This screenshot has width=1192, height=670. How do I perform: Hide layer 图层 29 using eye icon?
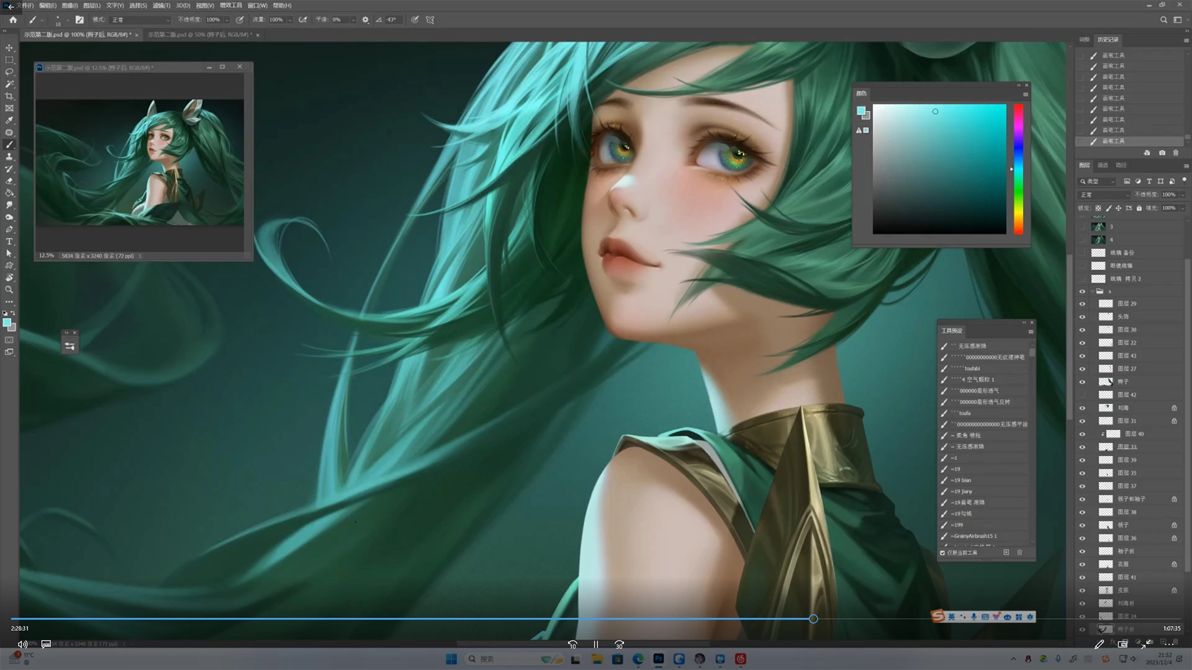[1082, 304]
